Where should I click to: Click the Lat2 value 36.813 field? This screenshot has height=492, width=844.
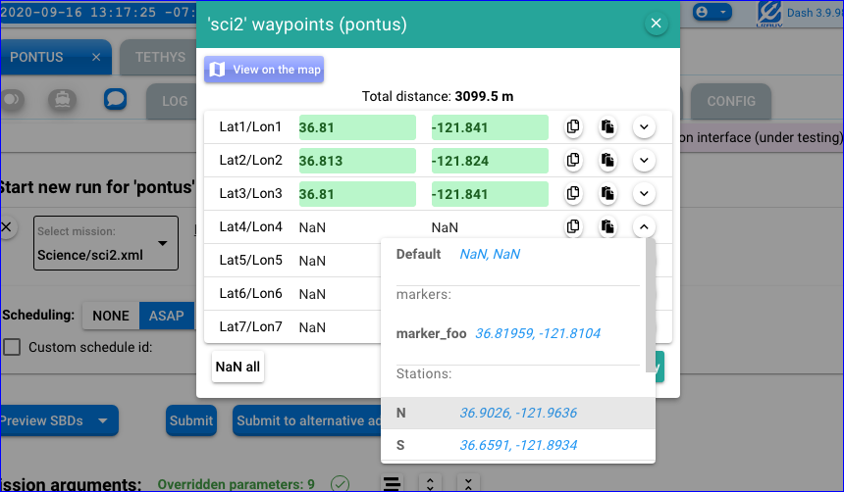coord(356,161)
